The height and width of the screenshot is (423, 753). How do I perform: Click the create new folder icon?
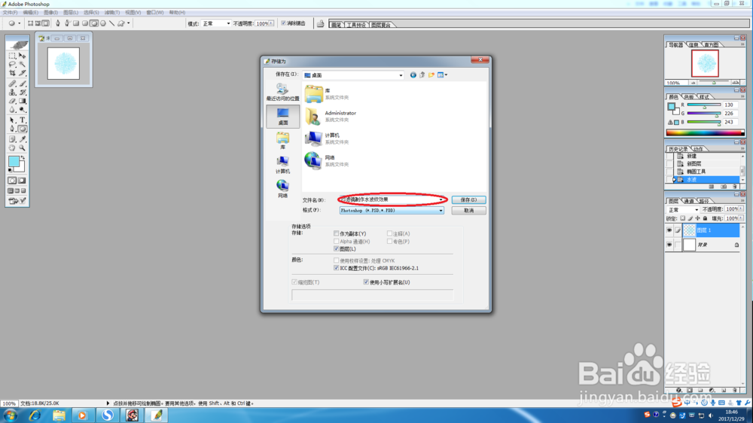(x=431, y=75)
